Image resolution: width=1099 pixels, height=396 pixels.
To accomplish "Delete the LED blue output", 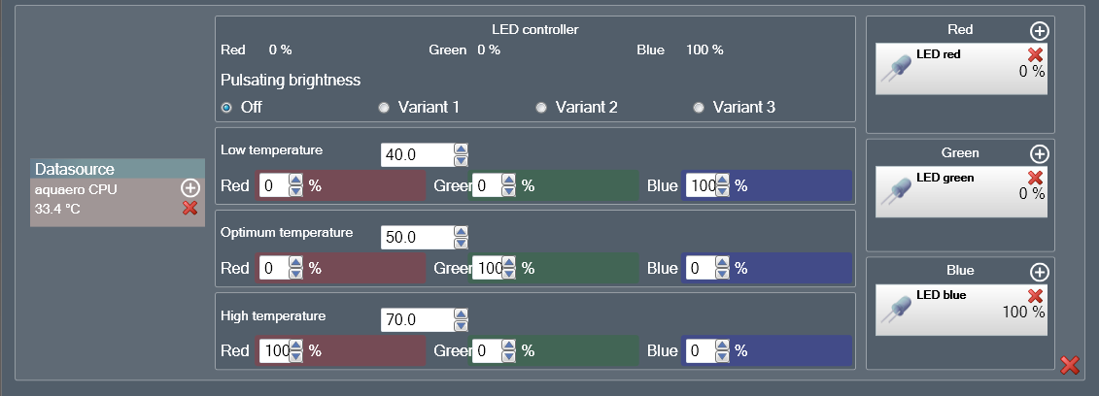I will [1036, 296].
